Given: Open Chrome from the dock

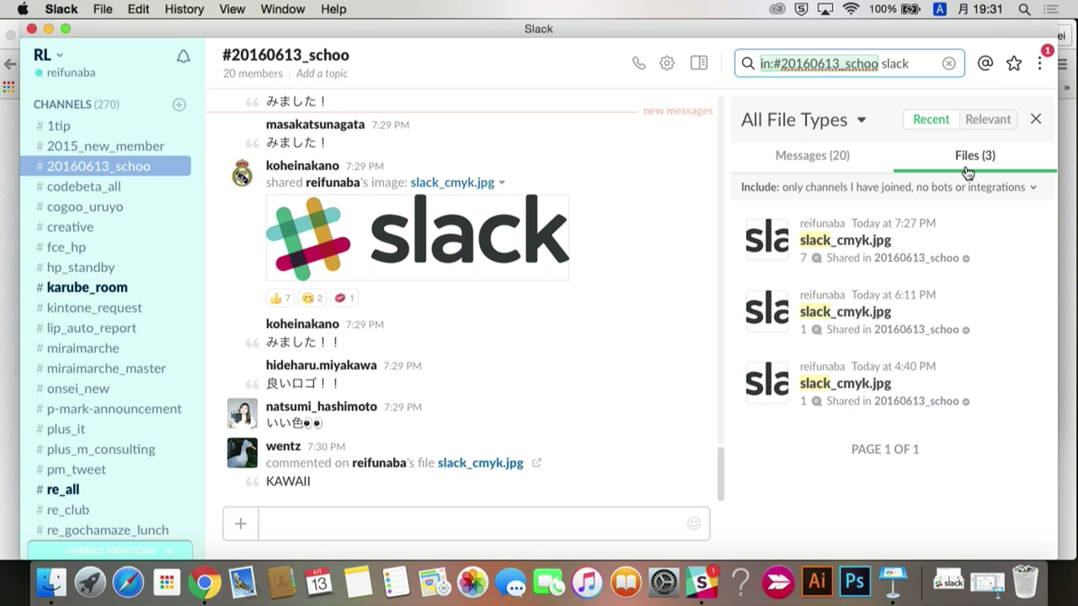Looking at the screenshot, I should [x=205, y=582].
